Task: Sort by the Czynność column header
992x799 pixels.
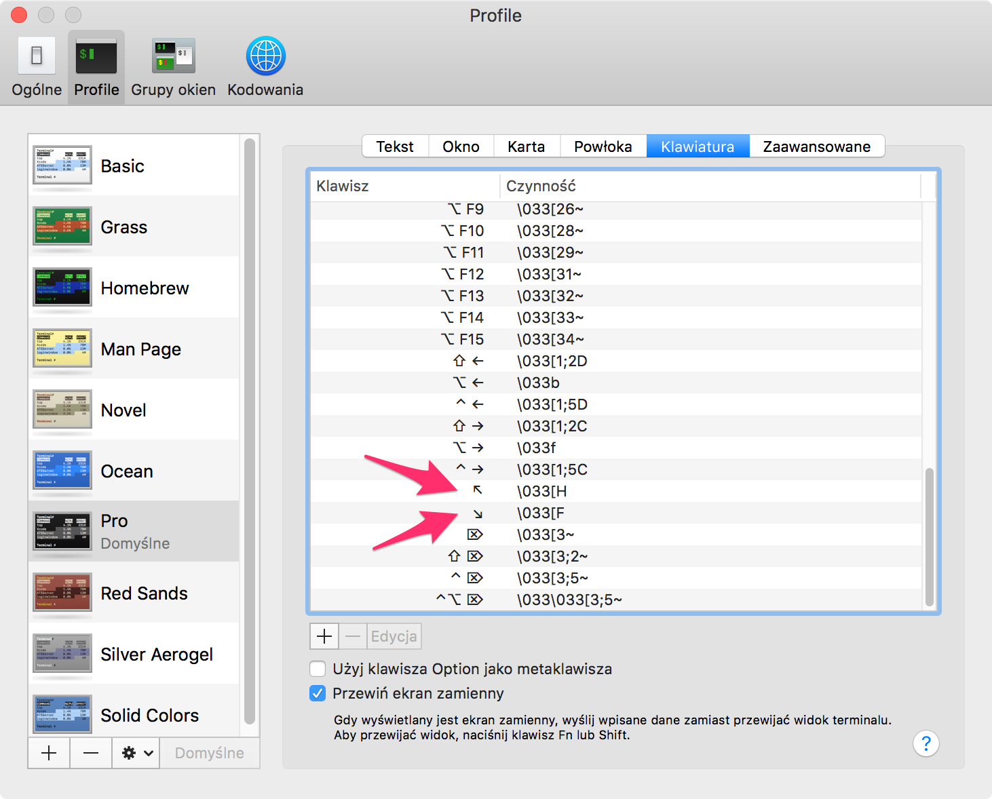Action: pyautogui.click(x=710, y=186)
